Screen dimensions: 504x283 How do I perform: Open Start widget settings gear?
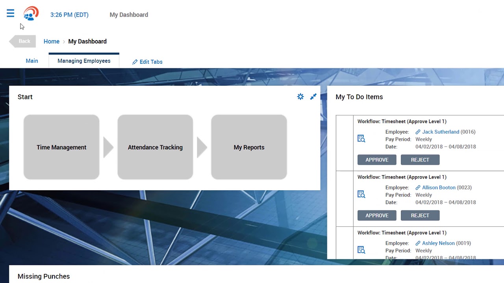click(x=300, y=97)
